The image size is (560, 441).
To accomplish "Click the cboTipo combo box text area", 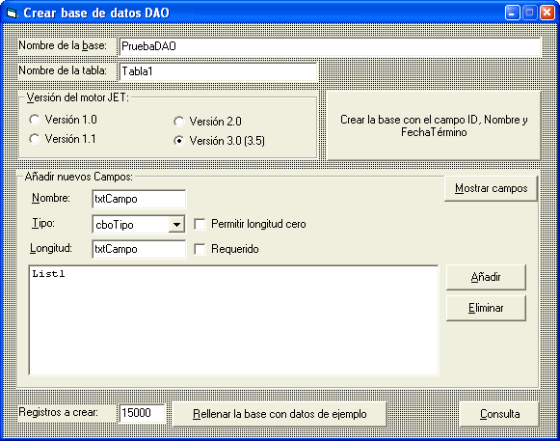I will click(x=131, y=225).
